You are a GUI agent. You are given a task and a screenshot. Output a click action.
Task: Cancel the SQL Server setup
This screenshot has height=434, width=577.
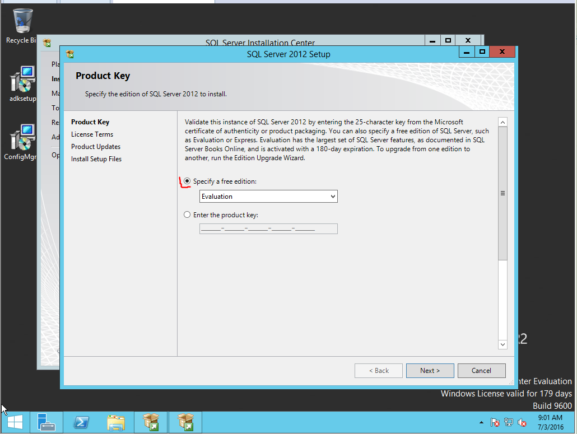[481, 370]
